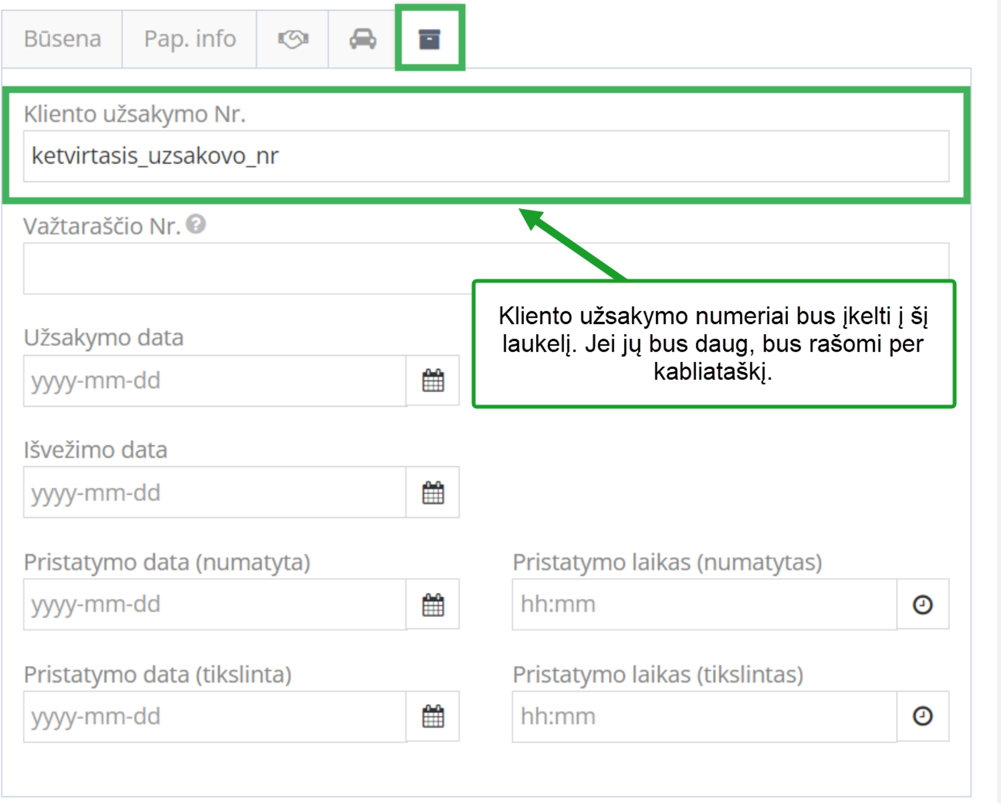Viewport: 1001px width, 804px height.
Task: Click the help icon beside Važtaraščio Nr.
Action: coord(196,225)
